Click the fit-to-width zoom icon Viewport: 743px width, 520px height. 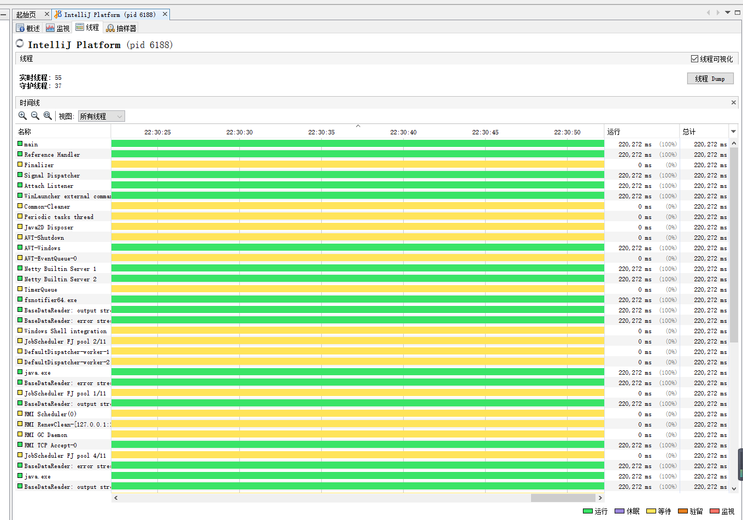click(48, 116)
